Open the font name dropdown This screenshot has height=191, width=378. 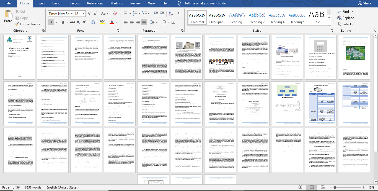[x=72, y=14]
